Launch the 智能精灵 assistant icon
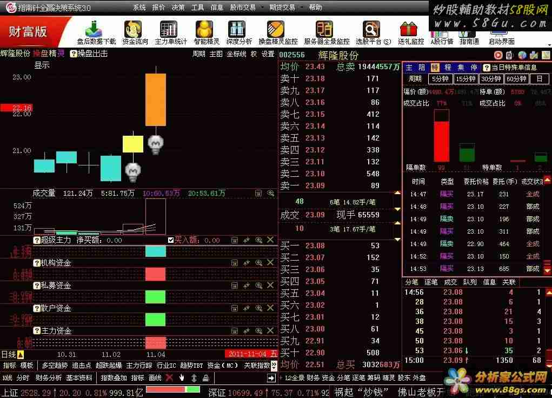The width and height of the screenshot is (552, 398). [x=204, y=29]
